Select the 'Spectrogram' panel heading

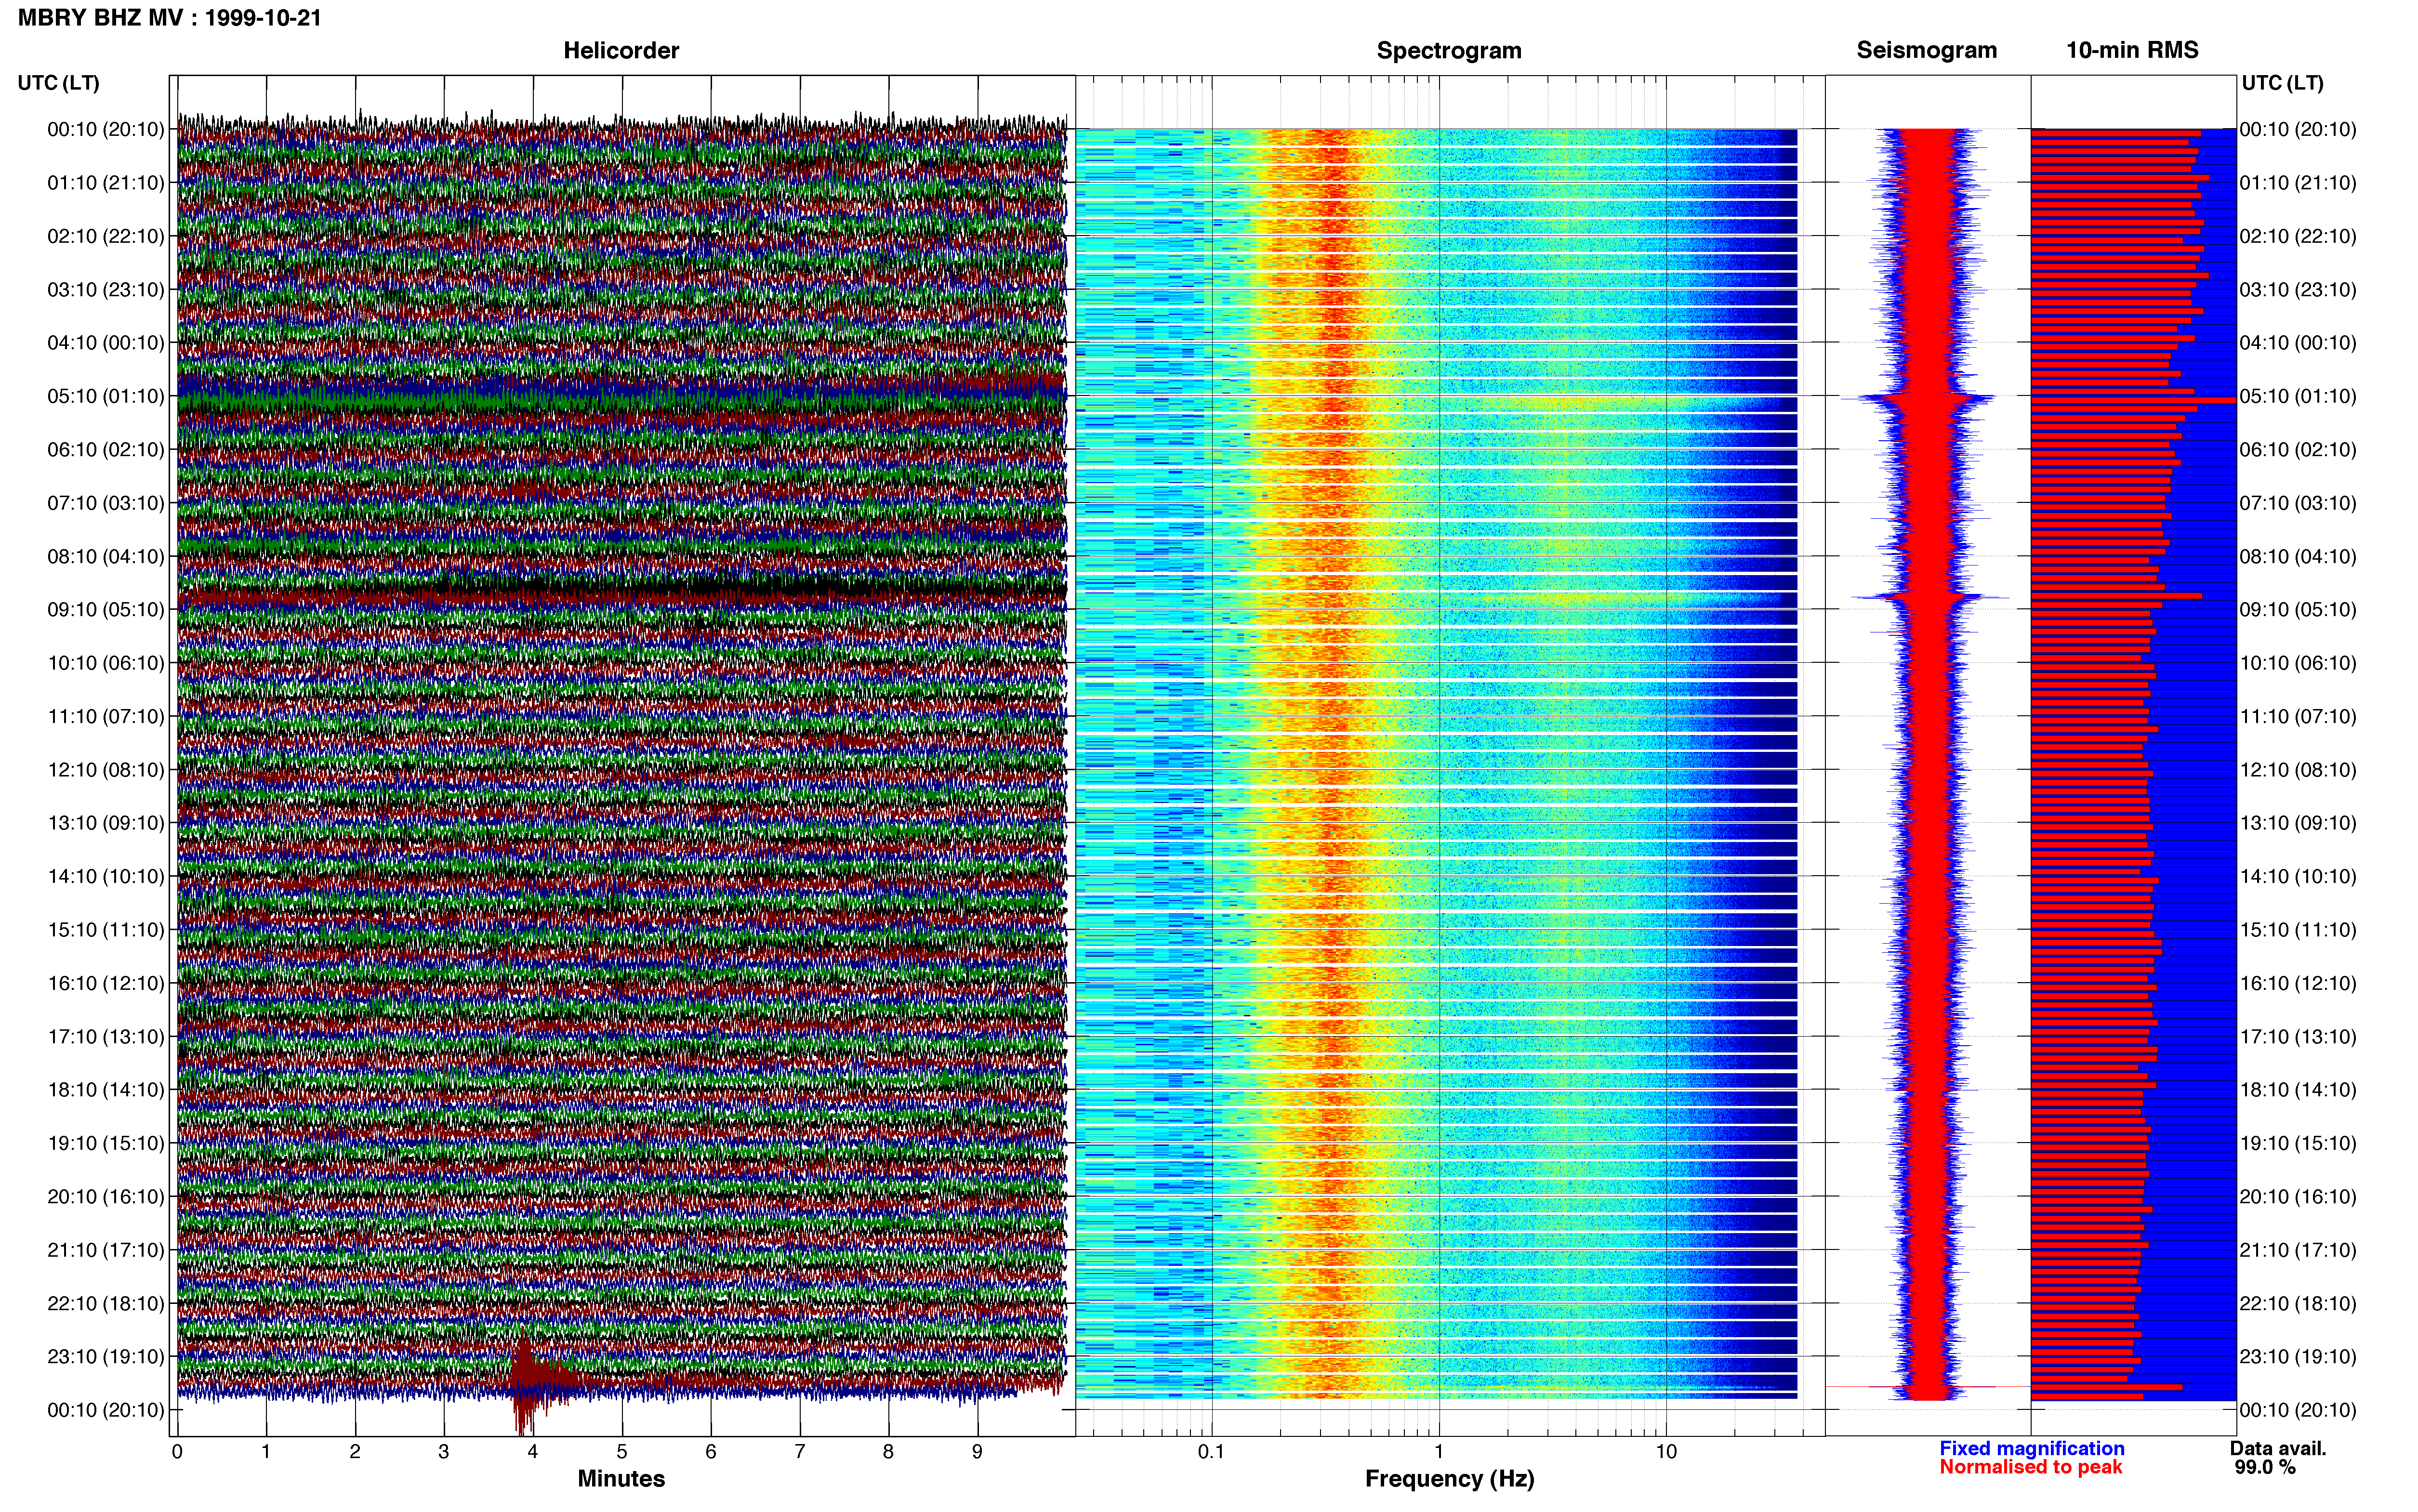(x=1449, y=50)
